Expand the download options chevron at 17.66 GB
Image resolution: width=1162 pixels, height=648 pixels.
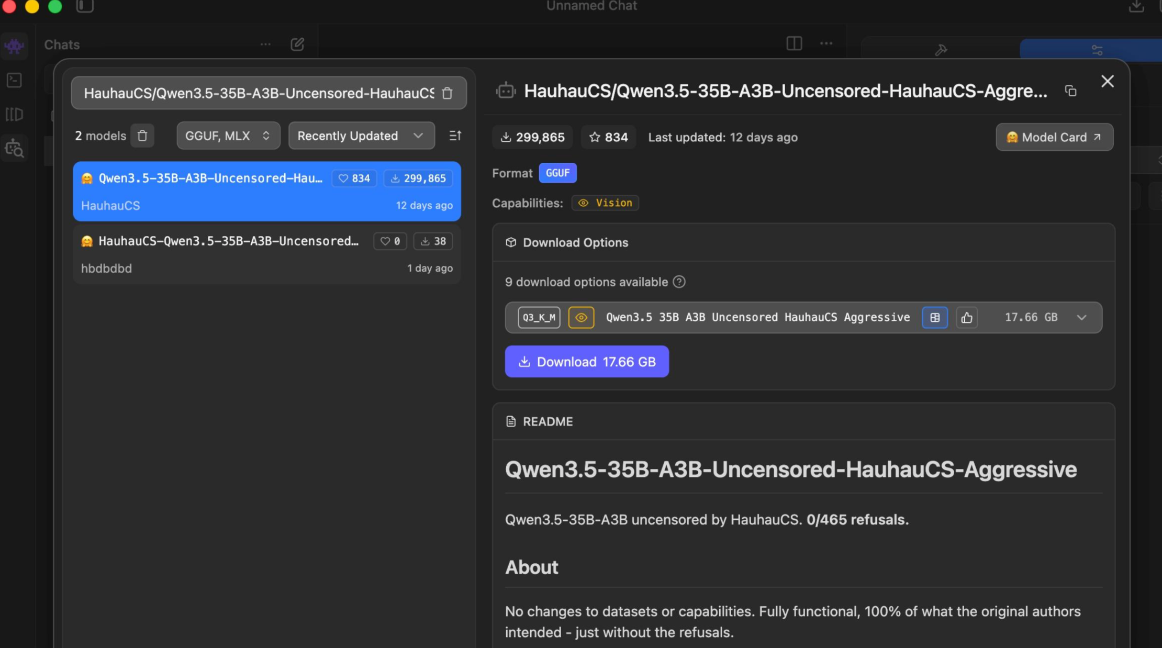[1081, 318]
